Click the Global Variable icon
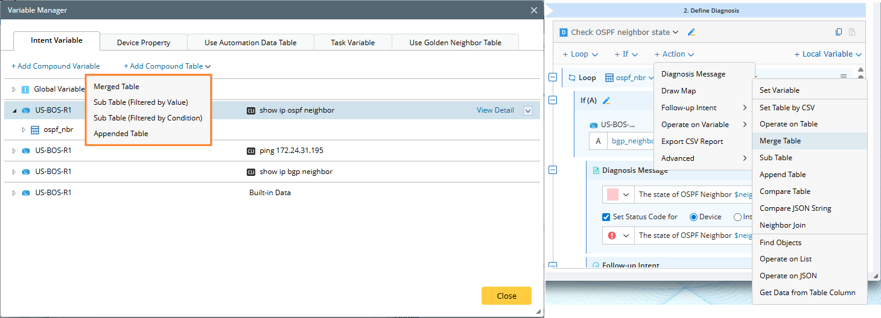 [25, 89]
